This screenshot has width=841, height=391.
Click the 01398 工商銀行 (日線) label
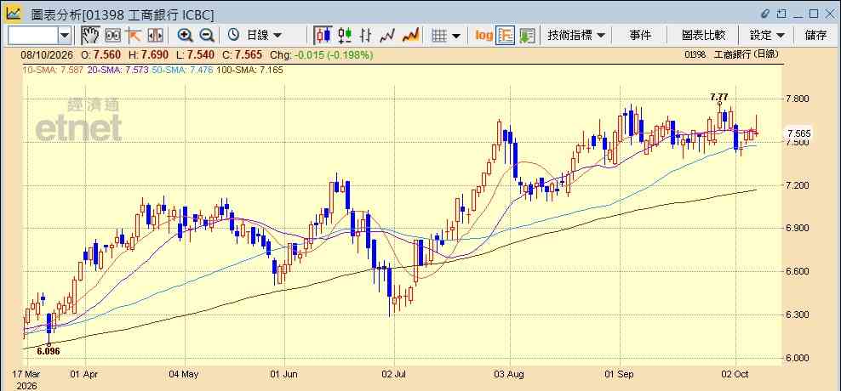point(731,54)
